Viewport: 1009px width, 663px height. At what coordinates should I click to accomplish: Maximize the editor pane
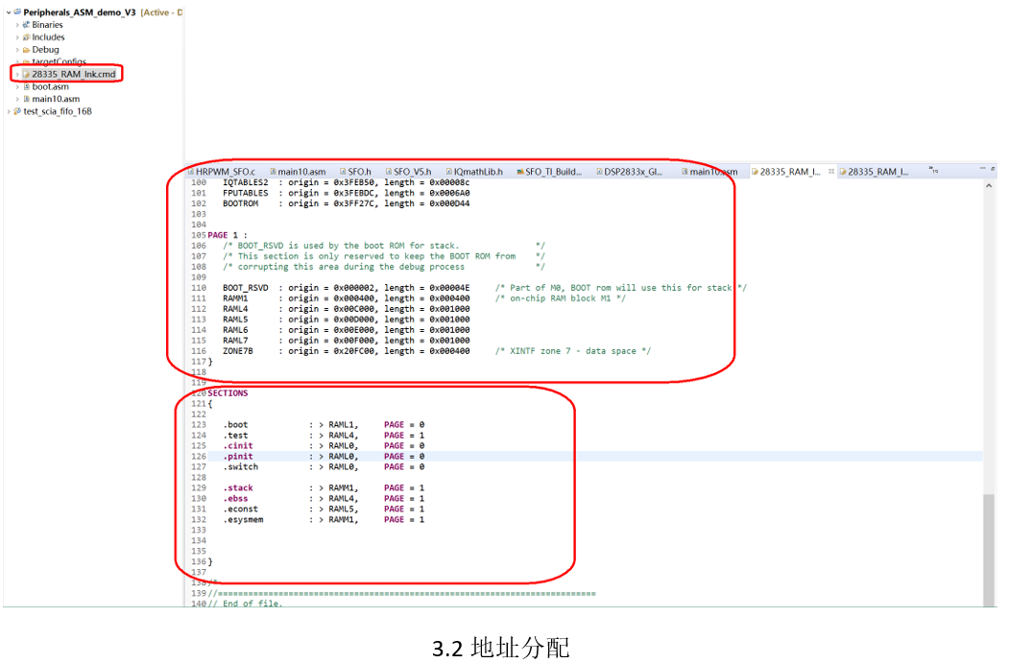pos(993,169)
